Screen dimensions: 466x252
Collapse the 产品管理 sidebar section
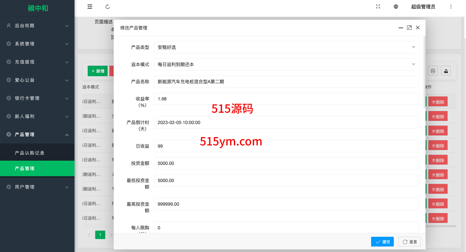click(x=37, y=134)
